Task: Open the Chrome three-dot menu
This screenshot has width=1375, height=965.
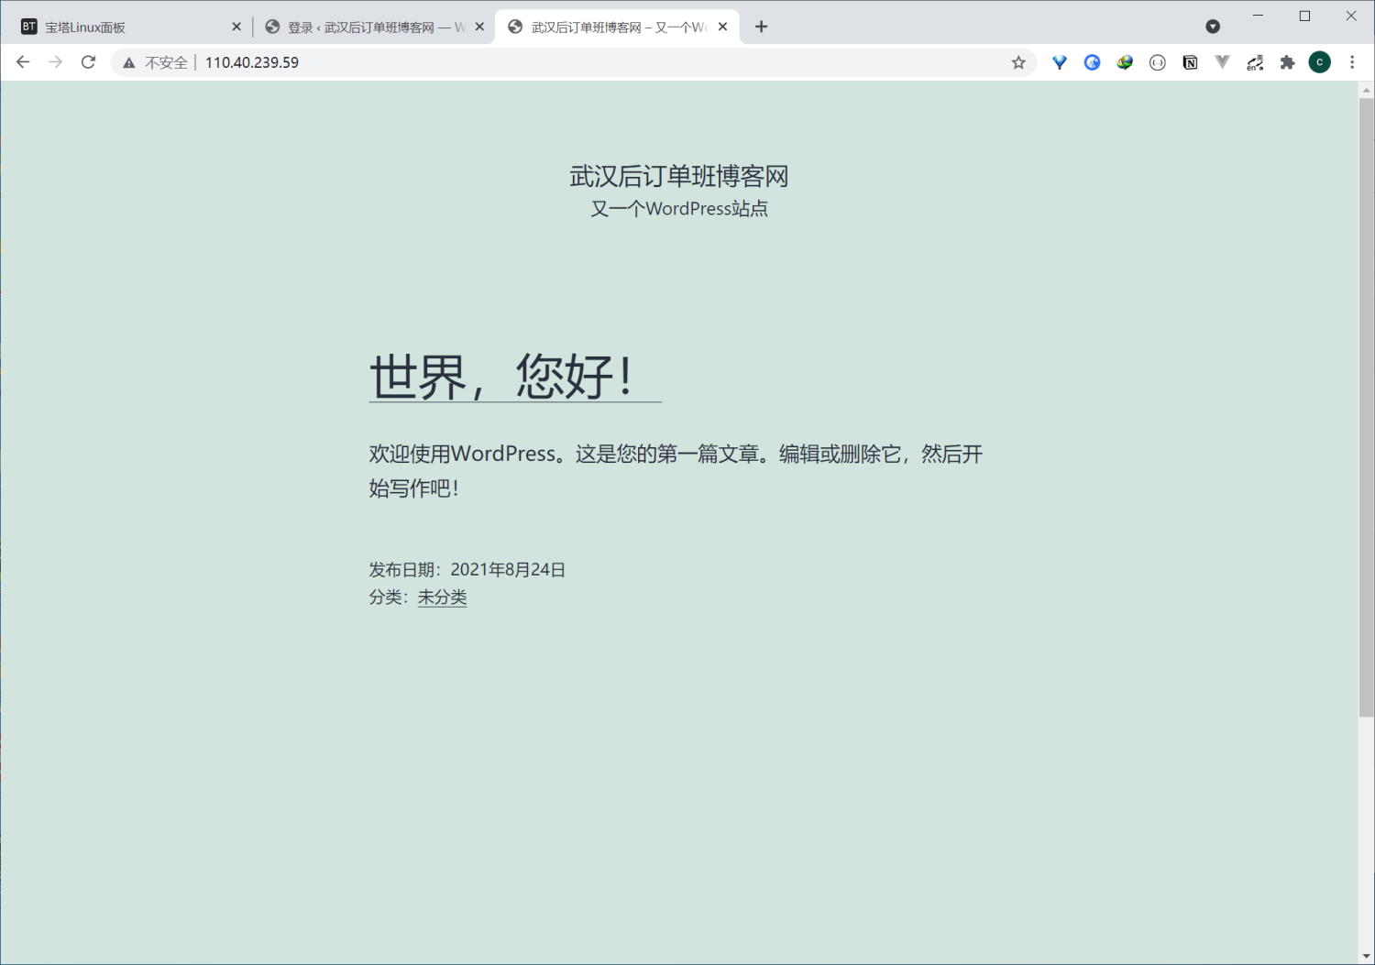Action: [x=1353, y=62]
